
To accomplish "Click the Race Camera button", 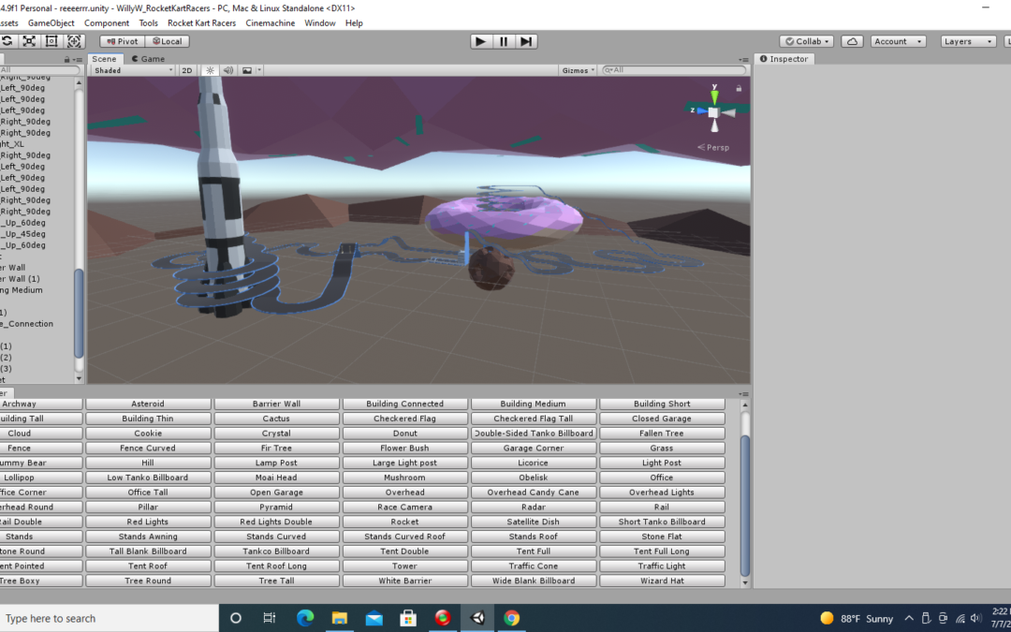I will click(405, 507).
